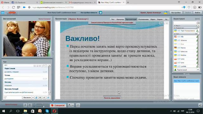Click the Вийти button
The image size is (203, 114).
pos(197,13)
